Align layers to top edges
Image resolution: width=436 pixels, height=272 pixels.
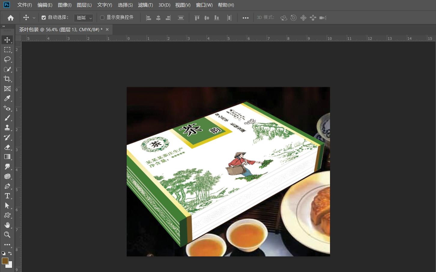coord(197,18)
